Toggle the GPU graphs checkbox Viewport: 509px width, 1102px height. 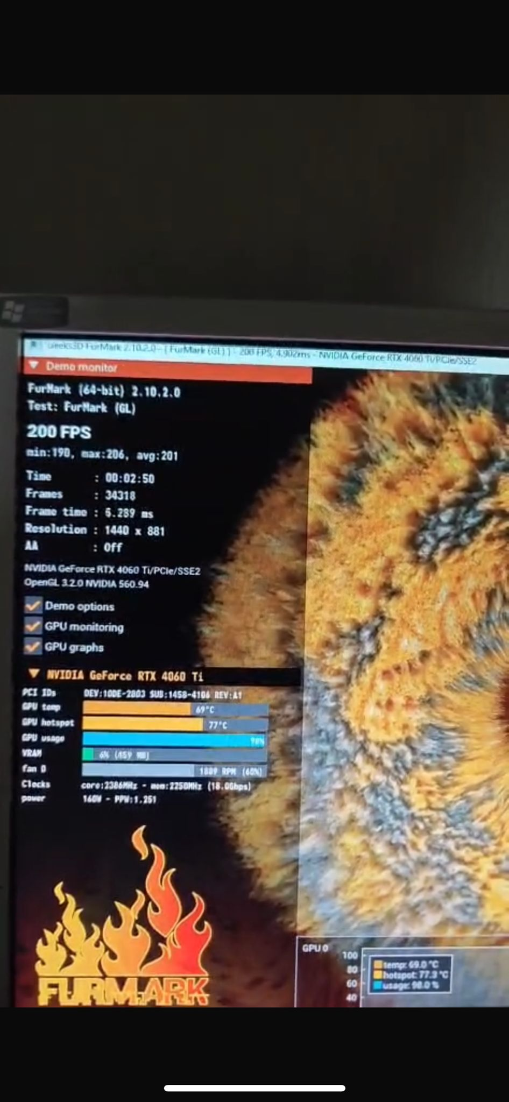[x=33, y=646]
